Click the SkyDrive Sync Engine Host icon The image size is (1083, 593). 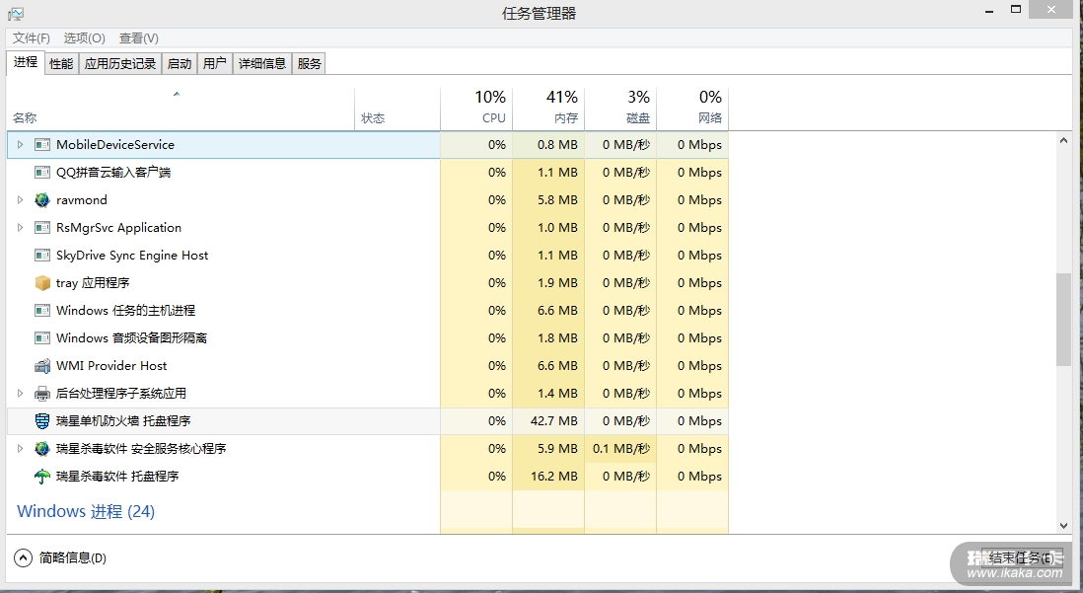click(x=42, y=256)
